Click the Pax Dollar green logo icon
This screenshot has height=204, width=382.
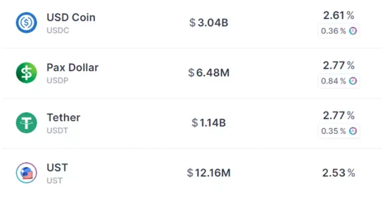26,72
